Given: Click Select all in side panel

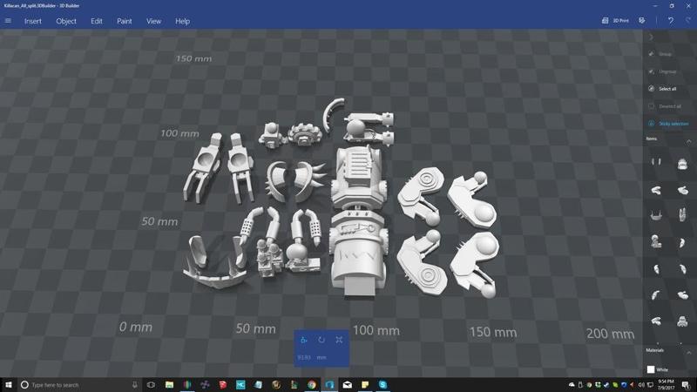Looking at the screenshot, I should (662, 89).
